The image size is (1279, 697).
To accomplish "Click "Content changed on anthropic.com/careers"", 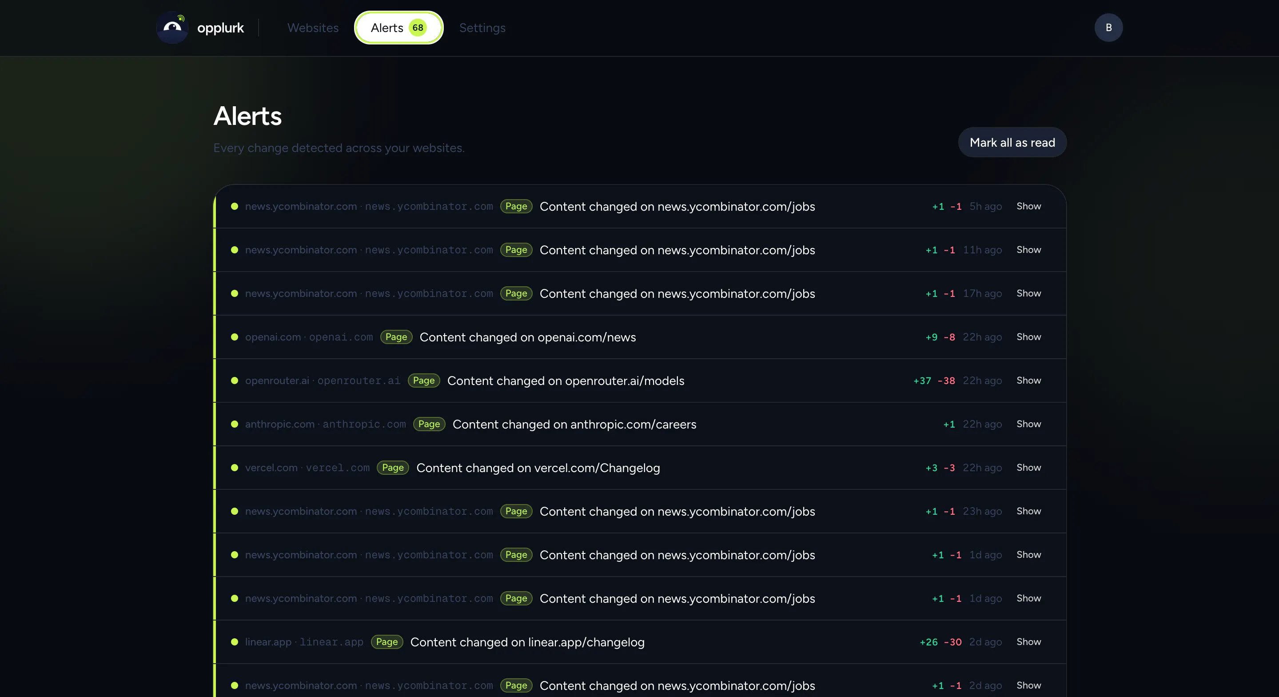I will pyautogui.click(x=574, y=424).
